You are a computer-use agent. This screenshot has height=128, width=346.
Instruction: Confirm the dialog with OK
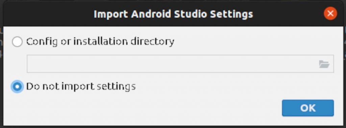coord(308,108)
